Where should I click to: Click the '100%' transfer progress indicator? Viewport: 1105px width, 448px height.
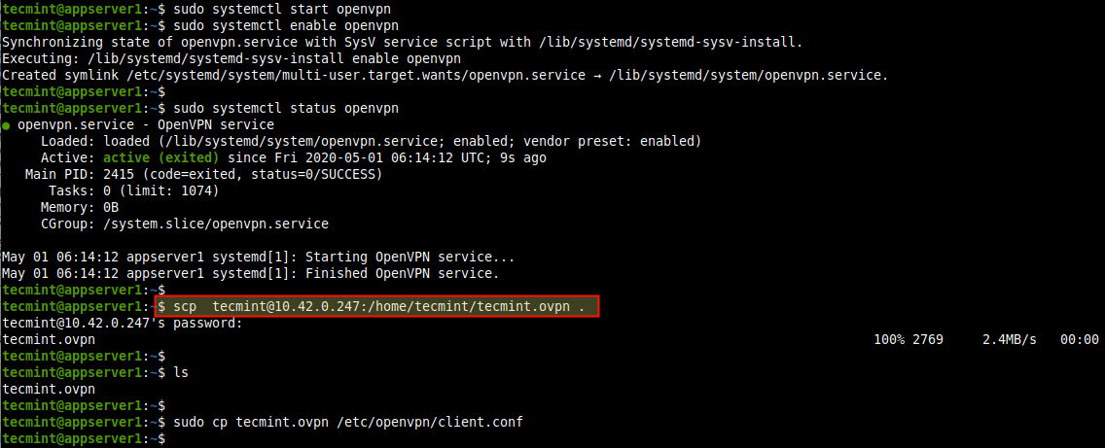coord(889,339)
